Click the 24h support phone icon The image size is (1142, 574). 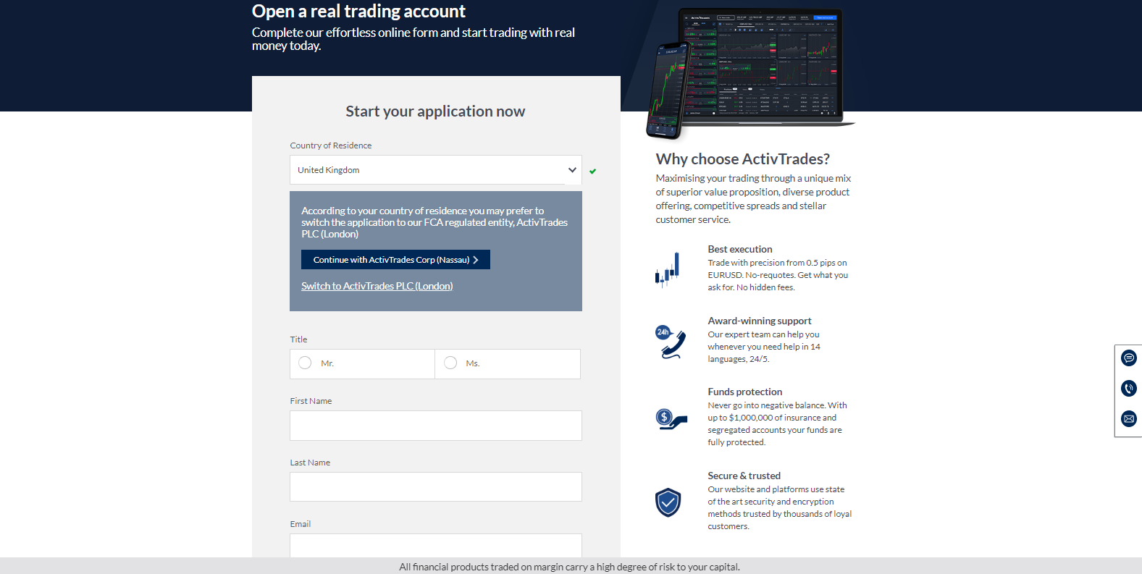(x=670, y=342)
